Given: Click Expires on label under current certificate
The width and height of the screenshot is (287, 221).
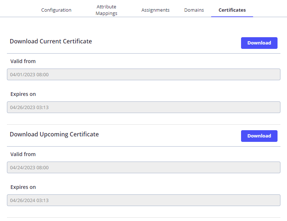Looking at the screenshot, I should [x=23, y=94].
